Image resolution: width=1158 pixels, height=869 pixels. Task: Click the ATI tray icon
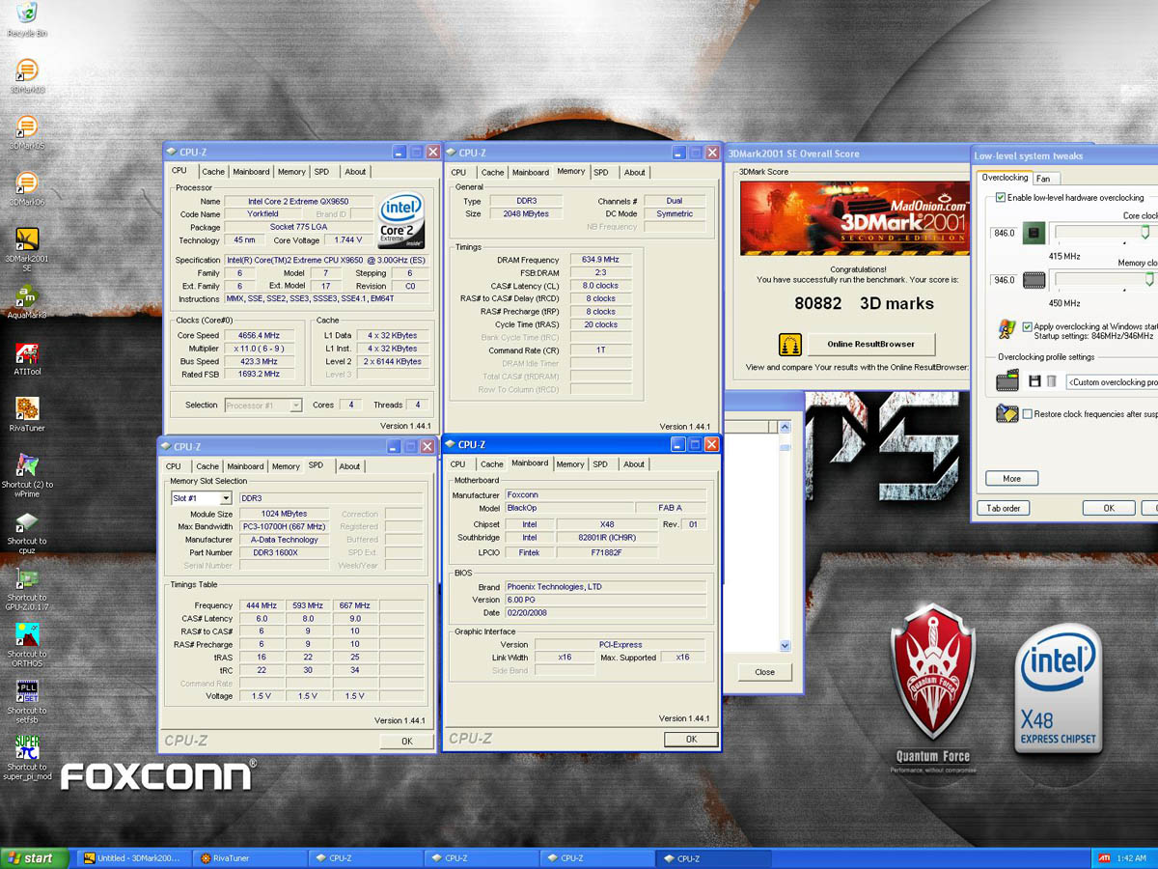pyautogui.click(x=1104, y=857)
